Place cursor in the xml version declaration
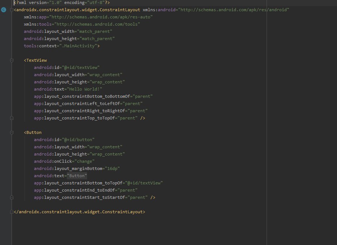This screenshot has width=337, height=245. pyautogui.click(x=62, y=3)
